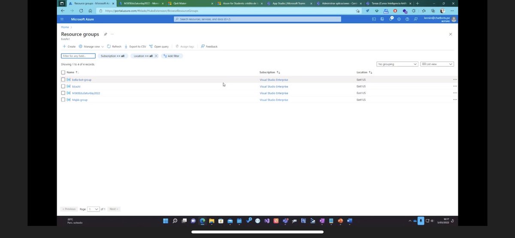Viewport: 515px width, 238px height.
Task: Click the taskbar search magnifier
Action: click(175, 221)
